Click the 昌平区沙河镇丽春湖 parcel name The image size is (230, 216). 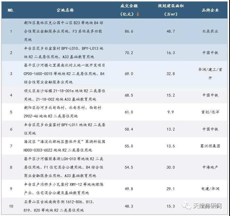pyautogui.click(x=63, y=167)
